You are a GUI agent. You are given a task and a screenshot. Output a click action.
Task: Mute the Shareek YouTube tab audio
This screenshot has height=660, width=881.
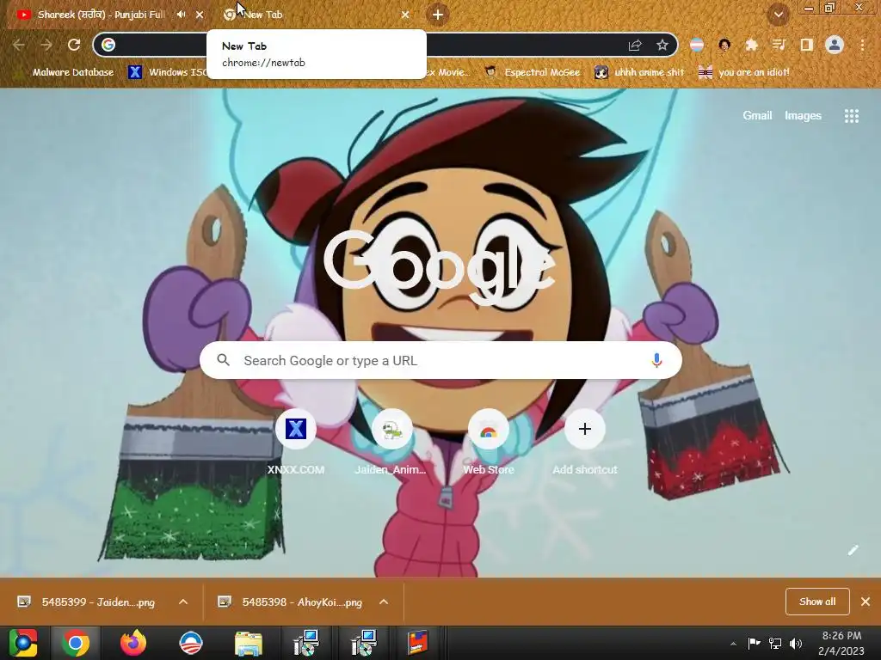[181, 15]
